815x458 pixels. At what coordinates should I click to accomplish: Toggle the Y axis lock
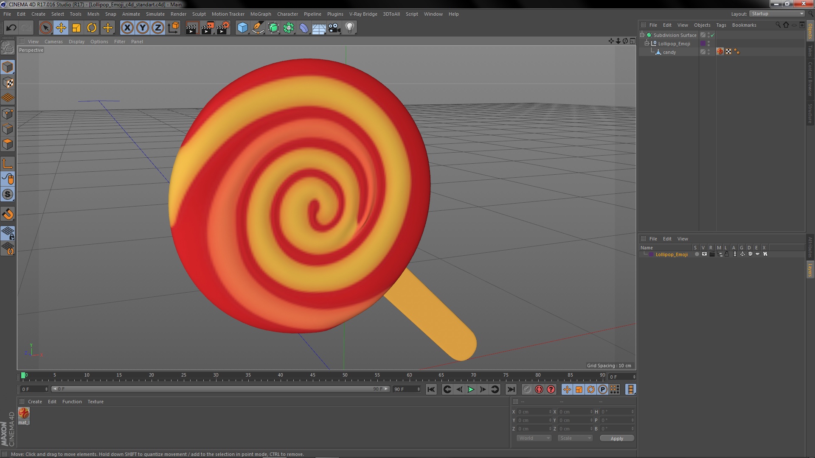pos(143,28)
